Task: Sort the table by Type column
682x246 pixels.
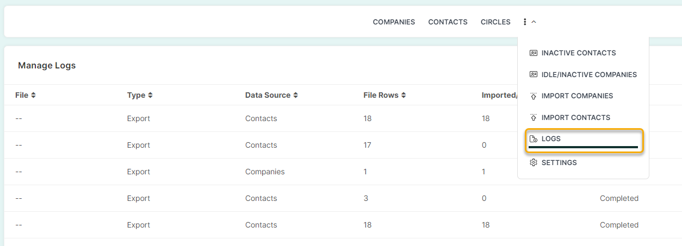Action: 140,95
